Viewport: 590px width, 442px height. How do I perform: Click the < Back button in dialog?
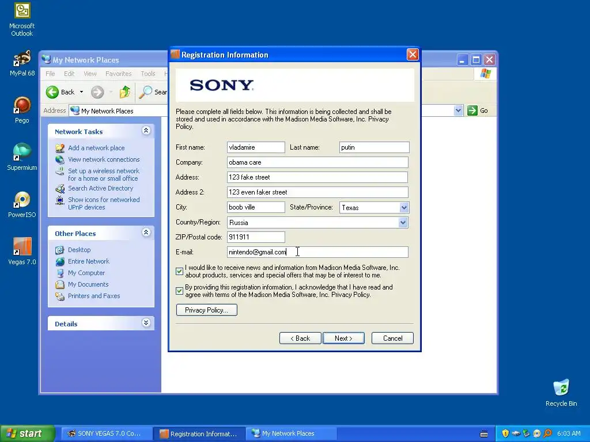pos(300,338)
